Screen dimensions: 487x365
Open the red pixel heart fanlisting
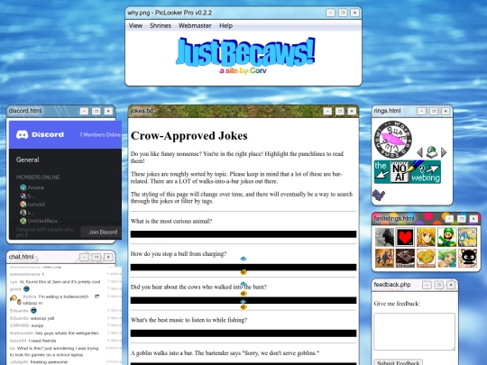(x=405, y=237)
